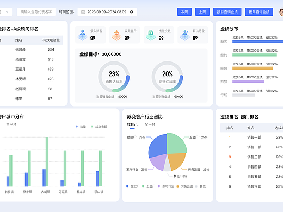Click the purple bar in 业绩分布
283x212 pixels.
(248, 82)
